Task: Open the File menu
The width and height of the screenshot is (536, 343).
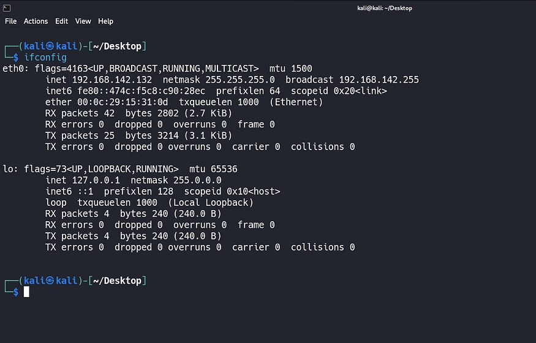Action: (10, 21)
